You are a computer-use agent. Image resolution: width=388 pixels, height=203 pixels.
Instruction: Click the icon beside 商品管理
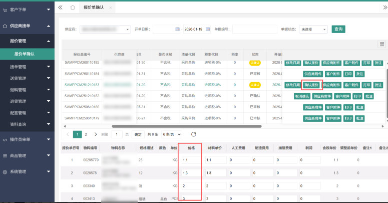coord(5,156)
